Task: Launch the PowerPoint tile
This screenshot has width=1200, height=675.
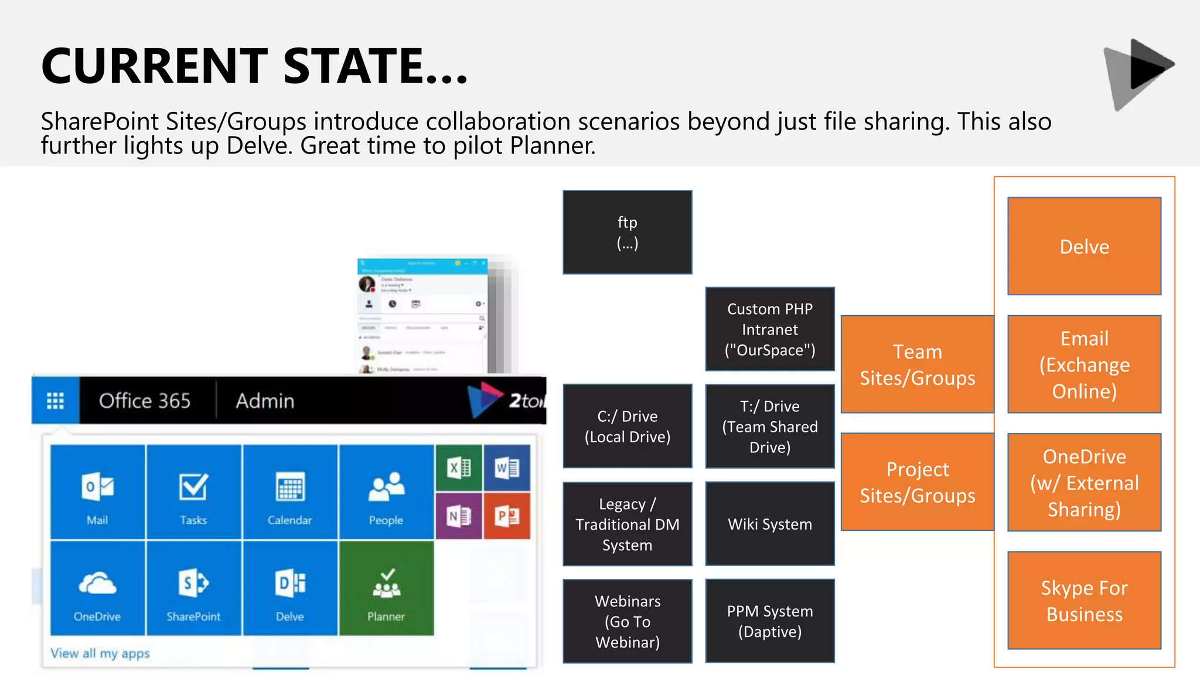Action: [x=507, y=516]
